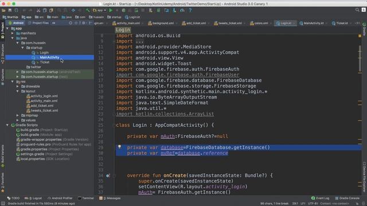Click scroll-from-source target icon in Project panel
367x206 pixels.
pyautogui.click(x=71, y=23)
